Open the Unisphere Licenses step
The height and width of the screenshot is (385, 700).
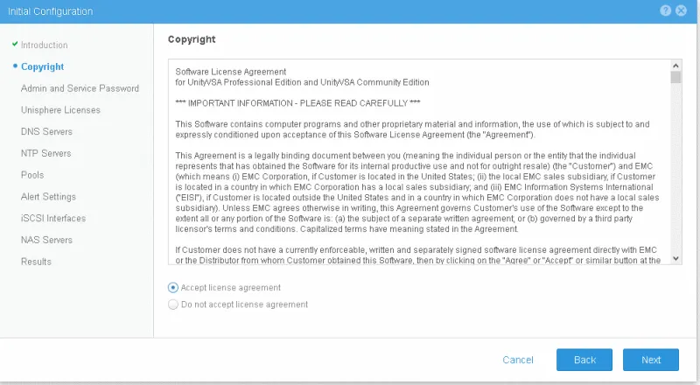pyautogui.click(x=60, y=110)
